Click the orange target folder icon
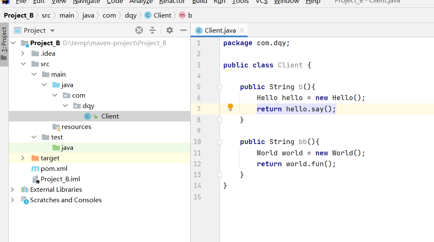 click(x=35, y=158)
